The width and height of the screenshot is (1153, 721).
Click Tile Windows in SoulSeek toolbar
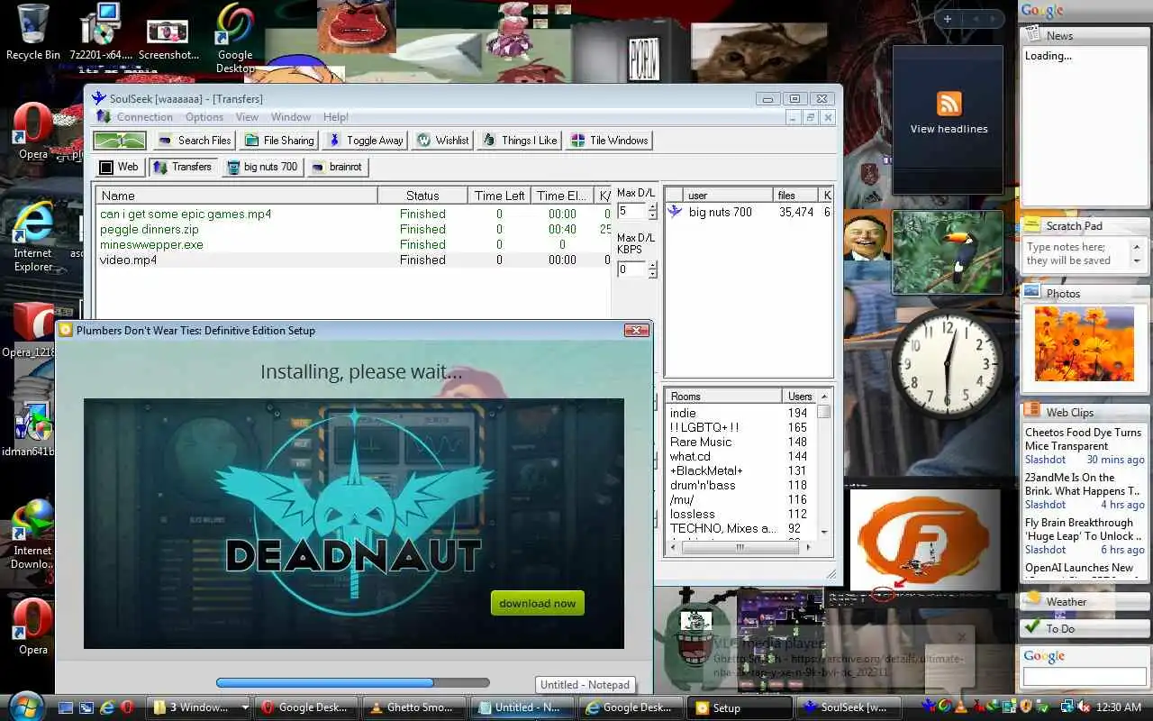click(610, 141)
